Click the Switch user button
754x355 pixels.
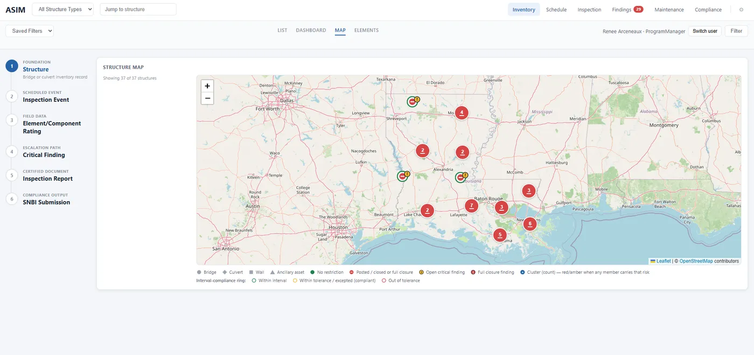[704, 31]
